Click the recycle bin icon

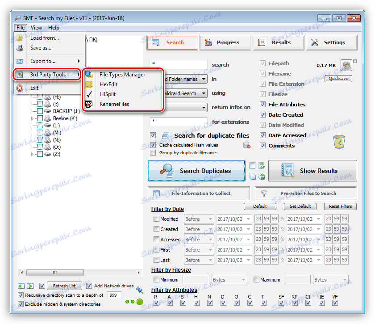339,142
